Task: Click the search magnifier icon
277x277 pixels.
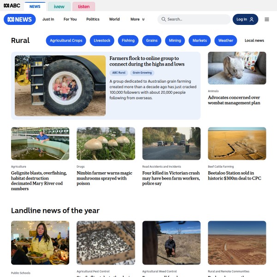Action: tap(163, 19)
